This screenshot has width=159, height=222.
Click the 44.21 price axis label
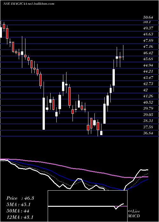pos(148,71)
